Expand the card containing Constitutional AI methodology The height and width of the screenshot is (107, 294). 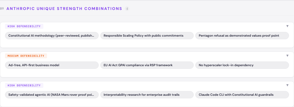point(287,26)
